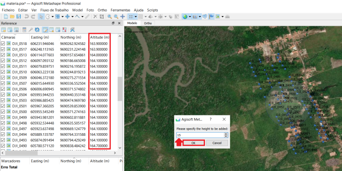Expand the rectangle selection tool dropdown arrow

coord(53,16)
